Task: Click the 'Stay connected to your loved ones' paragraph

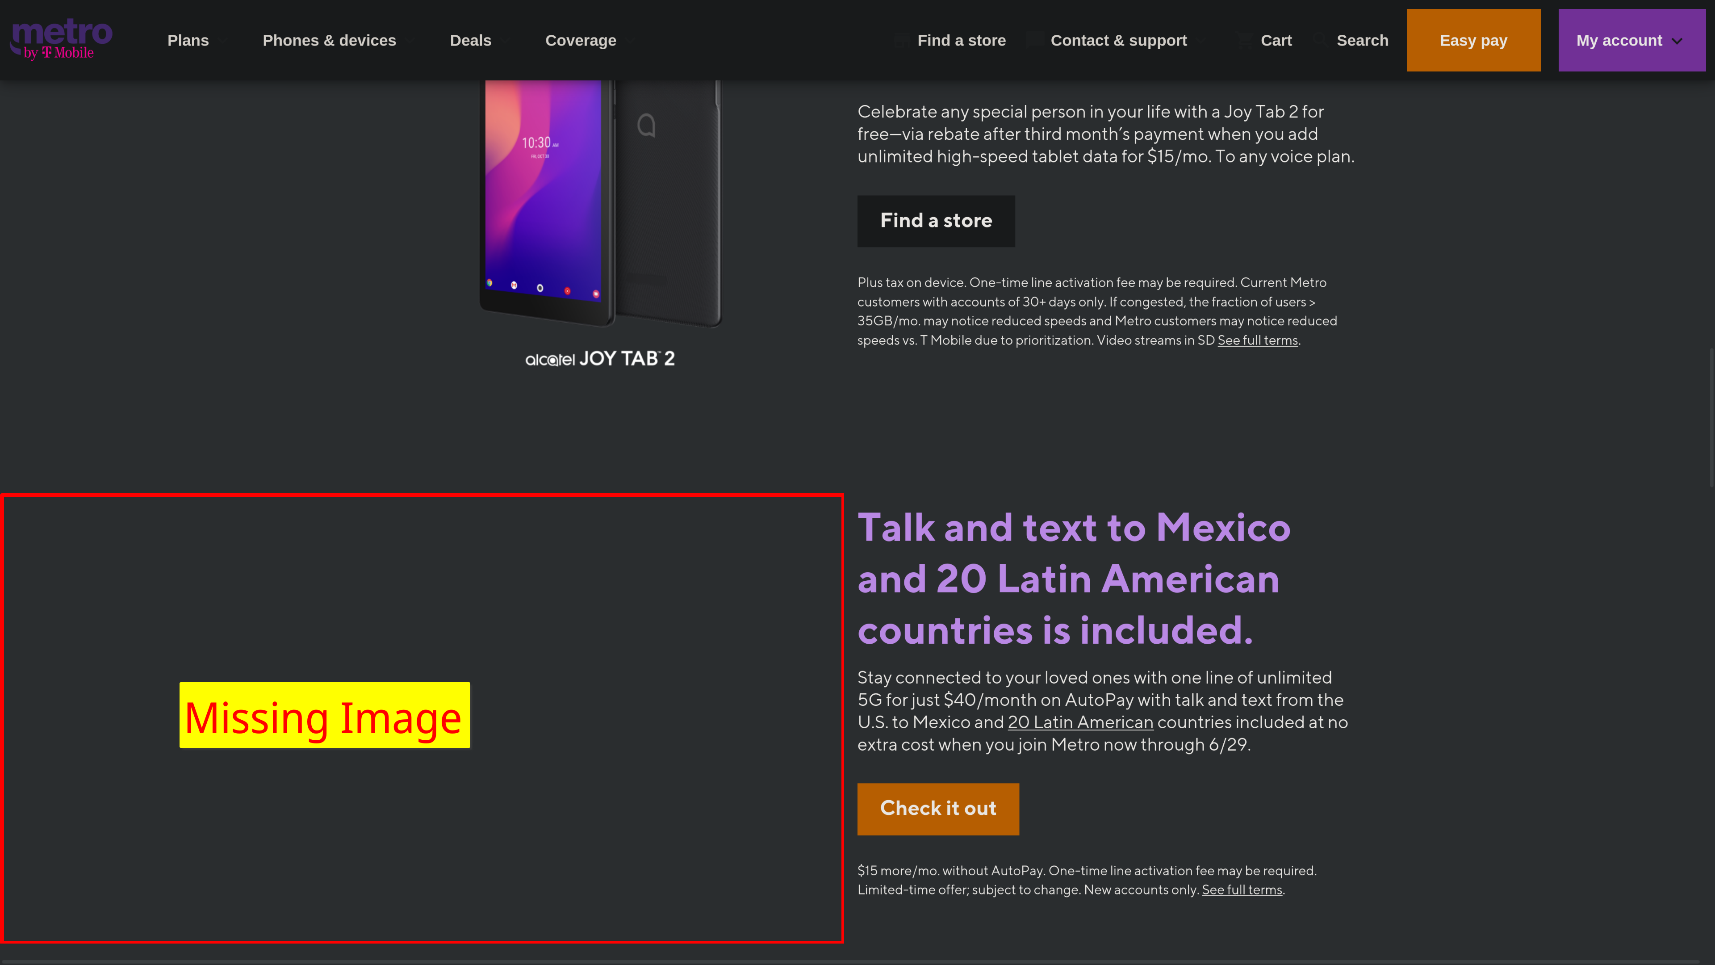Action: [x=1103, y=711]
